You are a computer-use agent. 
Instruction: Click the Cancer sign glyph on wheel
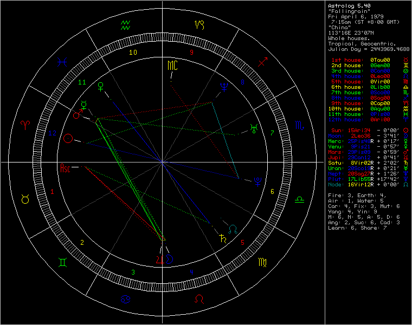coord(126,299)
